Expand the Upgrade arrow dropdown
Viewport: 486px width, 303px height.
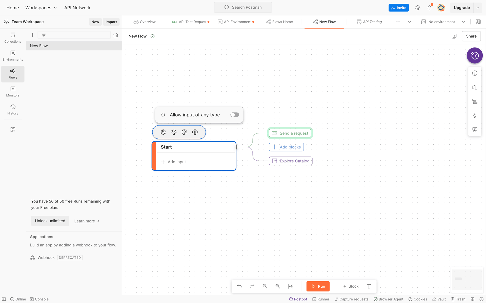(478, 8)
